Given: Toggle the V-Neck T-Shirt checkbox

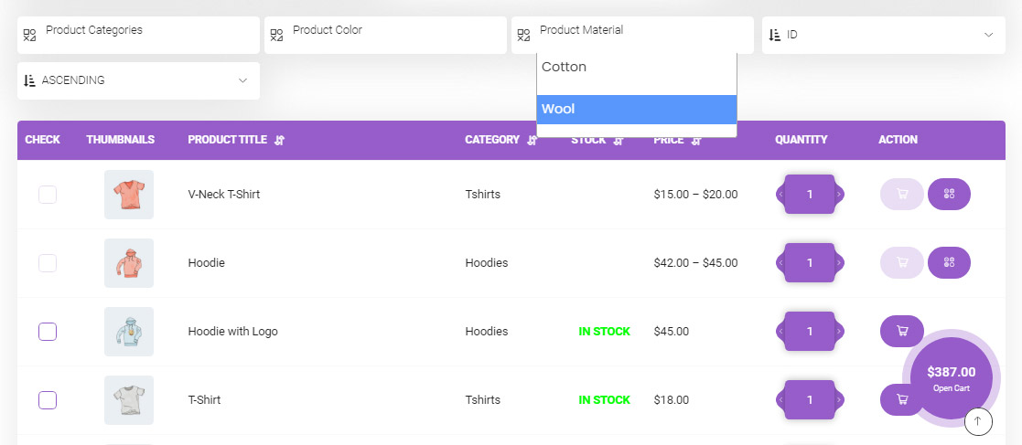Looking at the screenshot, I should click(x=48, y=195).
